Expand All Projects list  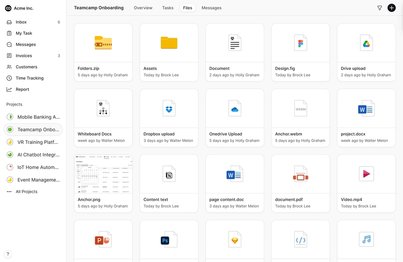[x=26, y=192]
